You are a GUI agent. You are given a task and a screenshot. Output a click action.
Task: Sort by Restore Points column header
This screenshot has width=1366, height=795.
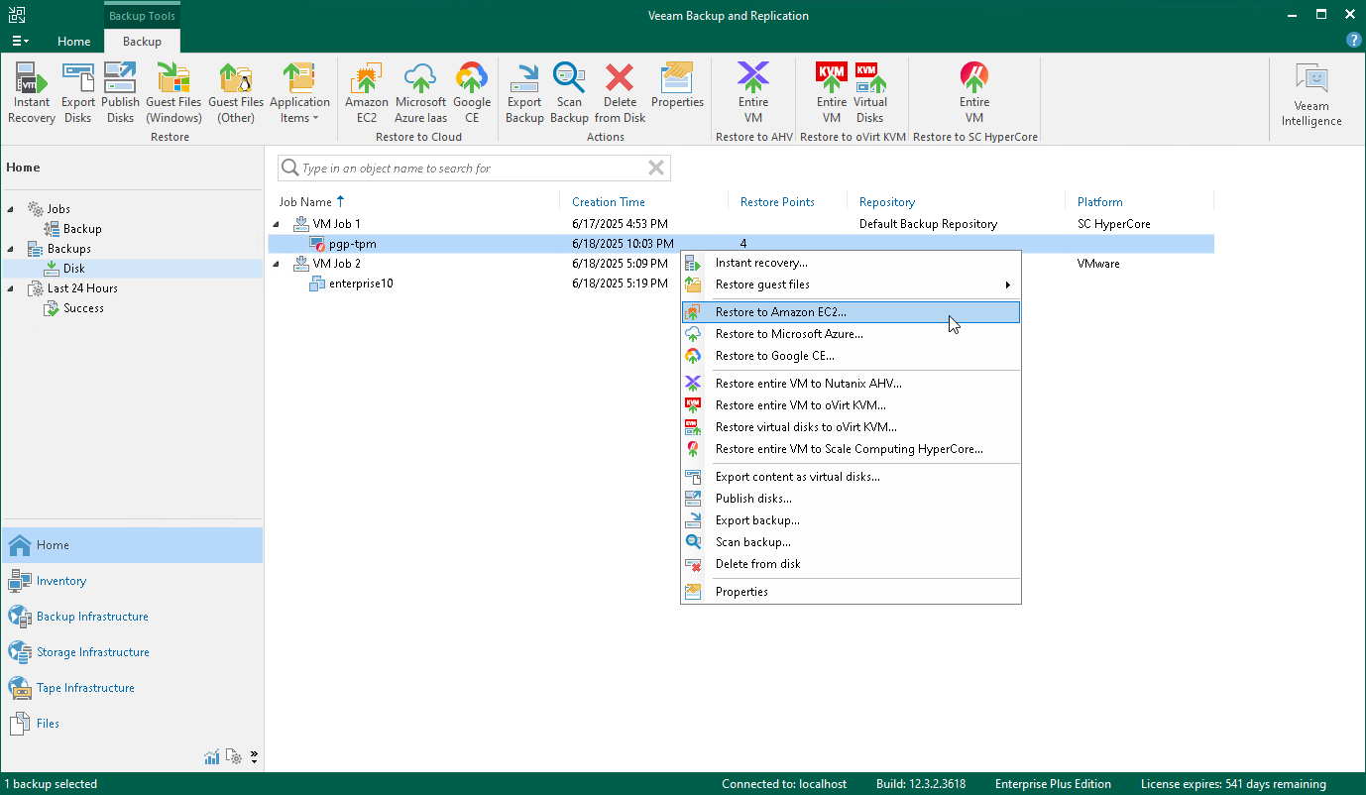click(777, 201)
